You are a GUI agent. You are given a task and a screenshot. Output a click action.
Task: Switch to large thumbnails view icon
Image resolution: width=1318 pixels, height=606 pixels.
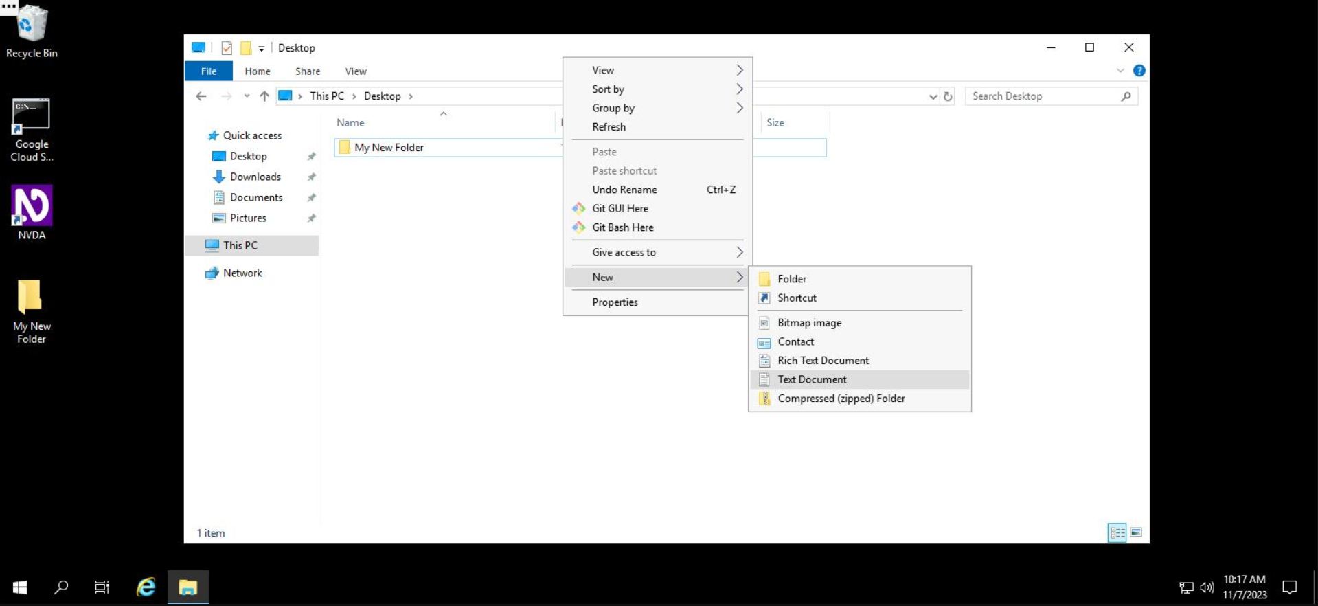pos(1136,532)
